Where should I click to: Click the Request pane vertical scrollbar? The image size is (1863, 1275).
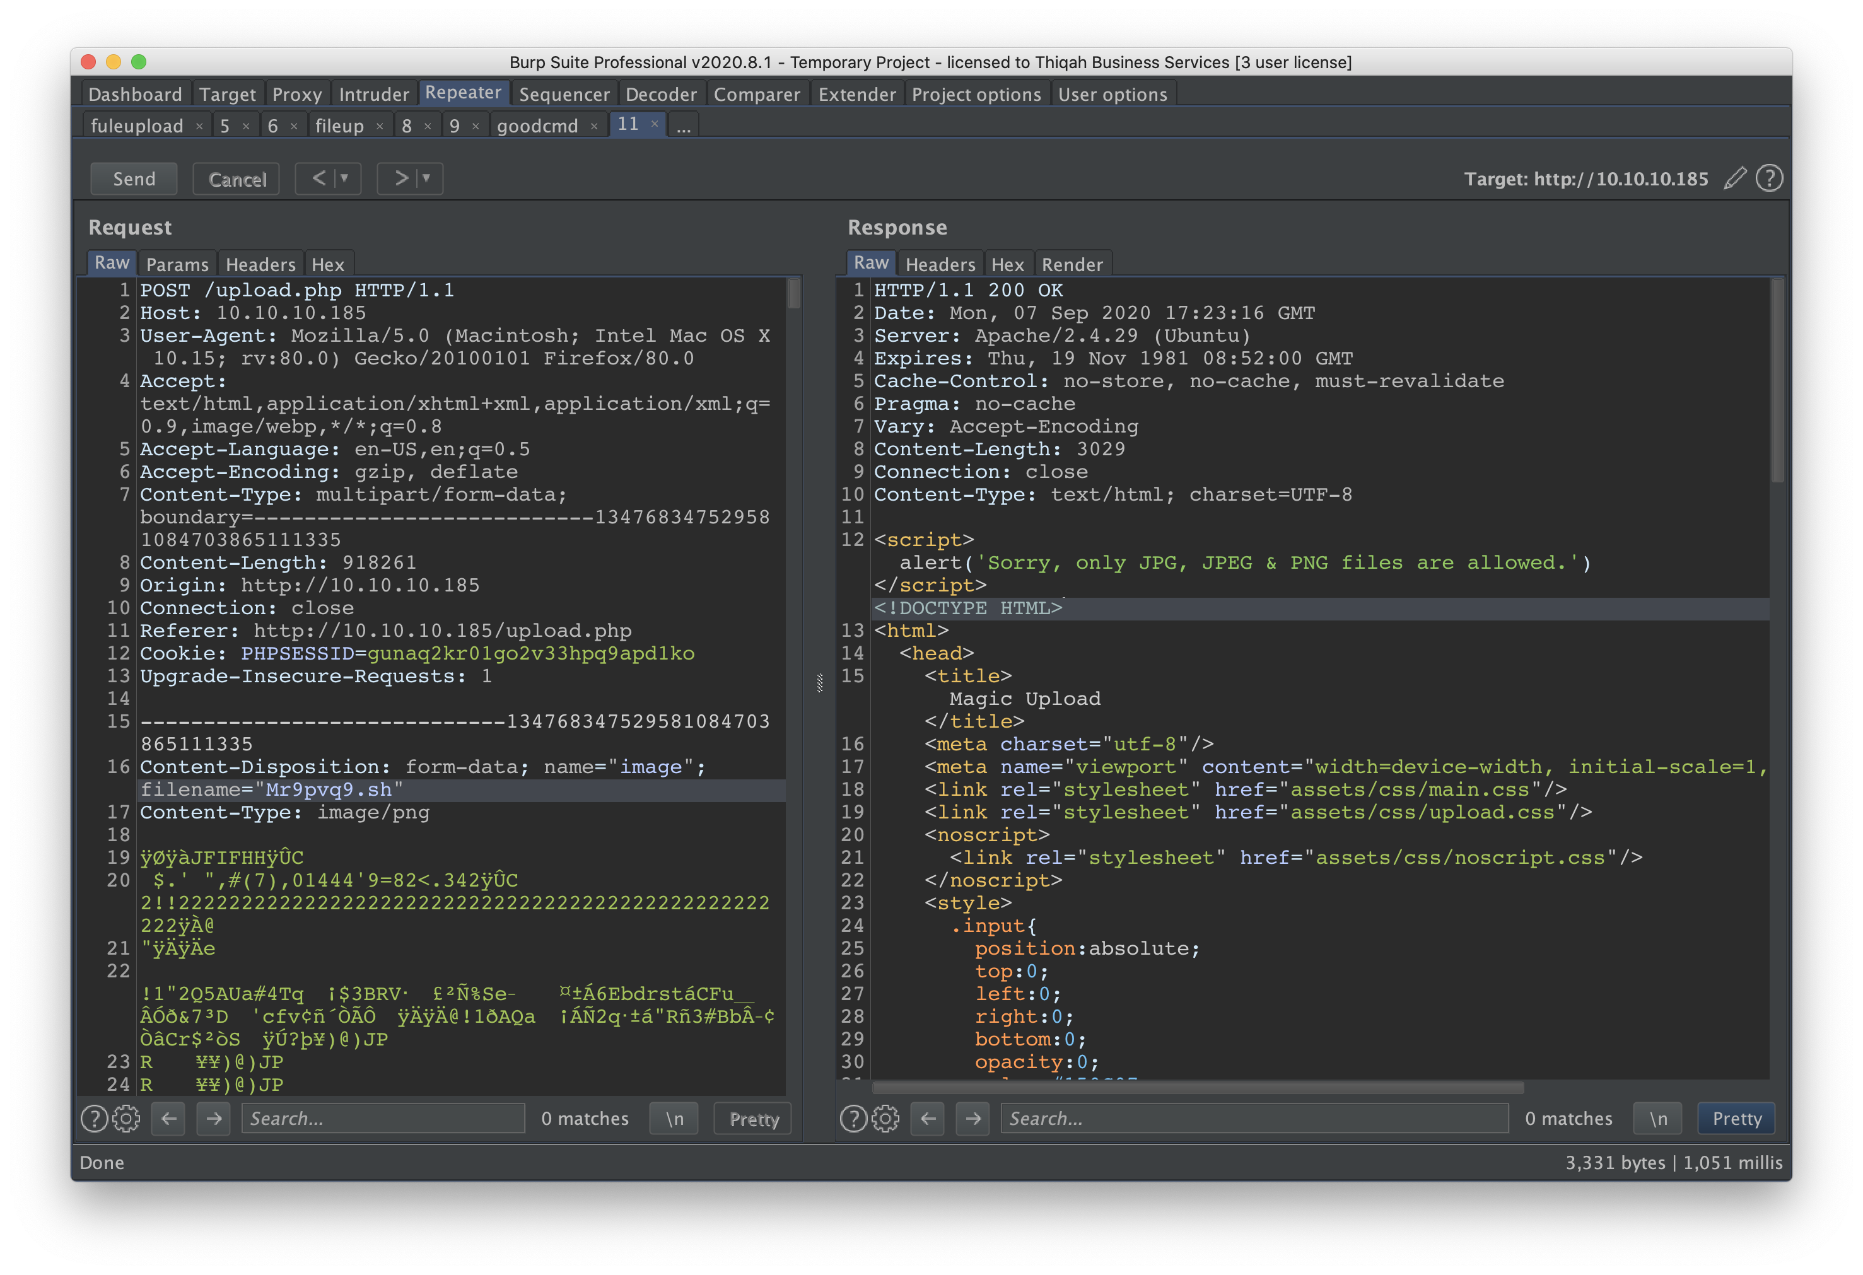click(793, 293)
